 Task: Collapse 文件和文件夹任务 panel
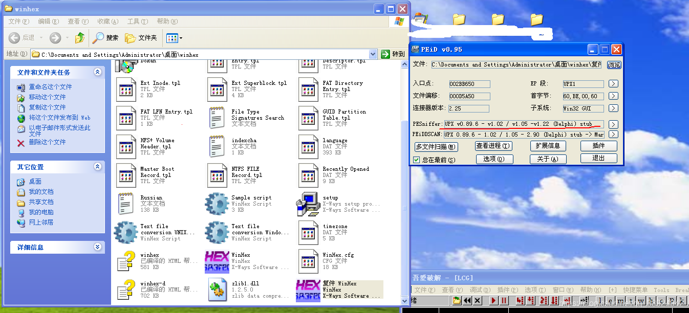click(x=97, y=72)
